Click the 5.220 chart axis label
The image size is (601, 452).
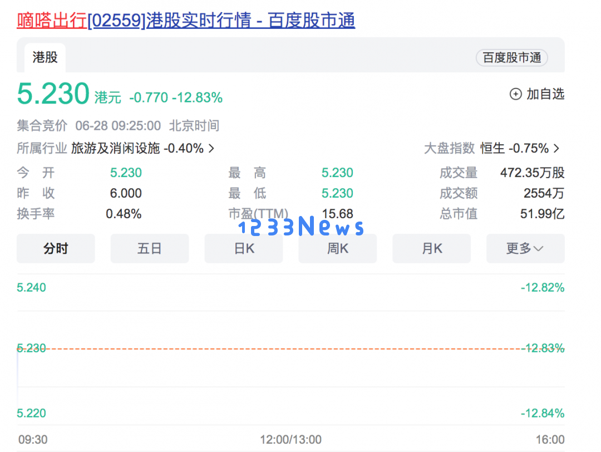[x=31, y=413]
